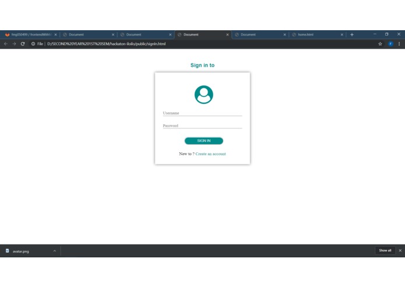Click the Create an account link

210,154
